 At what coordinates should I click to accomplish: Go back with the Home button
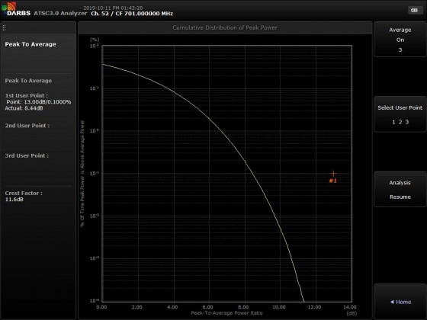click(400, 302)
